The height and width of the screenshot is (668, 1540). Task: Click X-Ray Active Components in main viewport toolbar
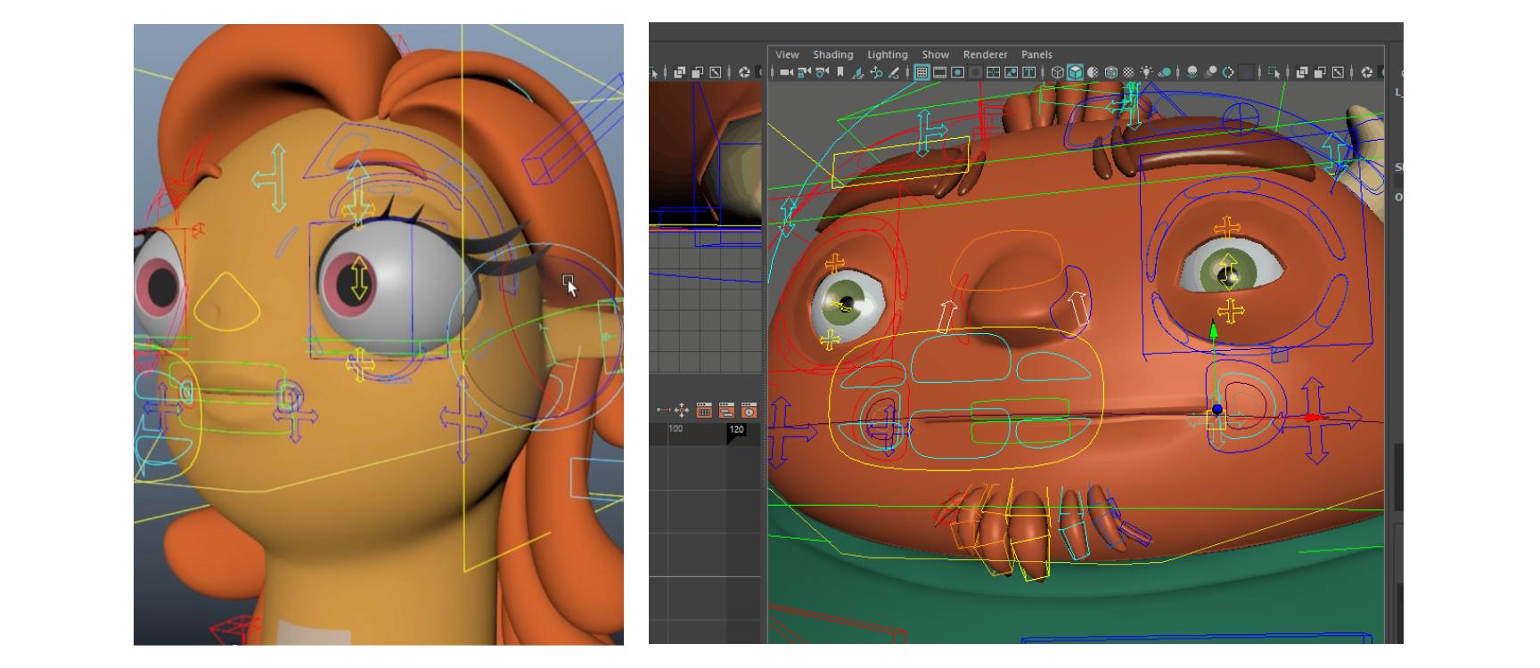[x=1338, y=72]
